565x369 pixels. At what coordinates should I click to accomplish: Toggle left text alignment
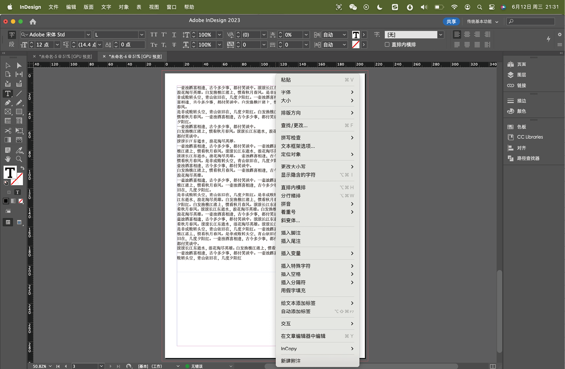[457, 34]
